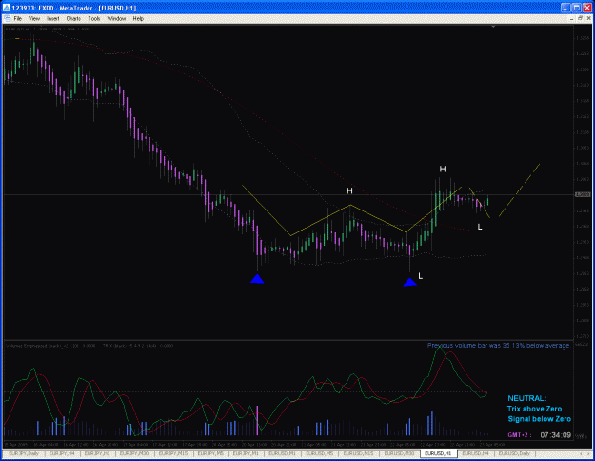Click the chart shift triangle marker at chart top
The width and height of the screenshot is (595, 461).
click(493, 27)
